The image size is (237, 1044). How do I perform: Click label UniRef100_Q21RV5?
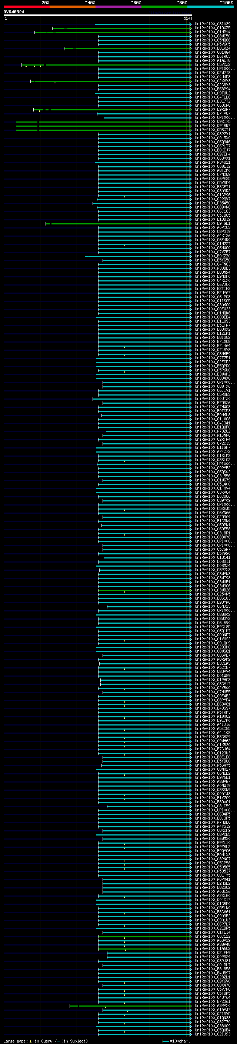pyautogui.click(x=213, y=1014)
